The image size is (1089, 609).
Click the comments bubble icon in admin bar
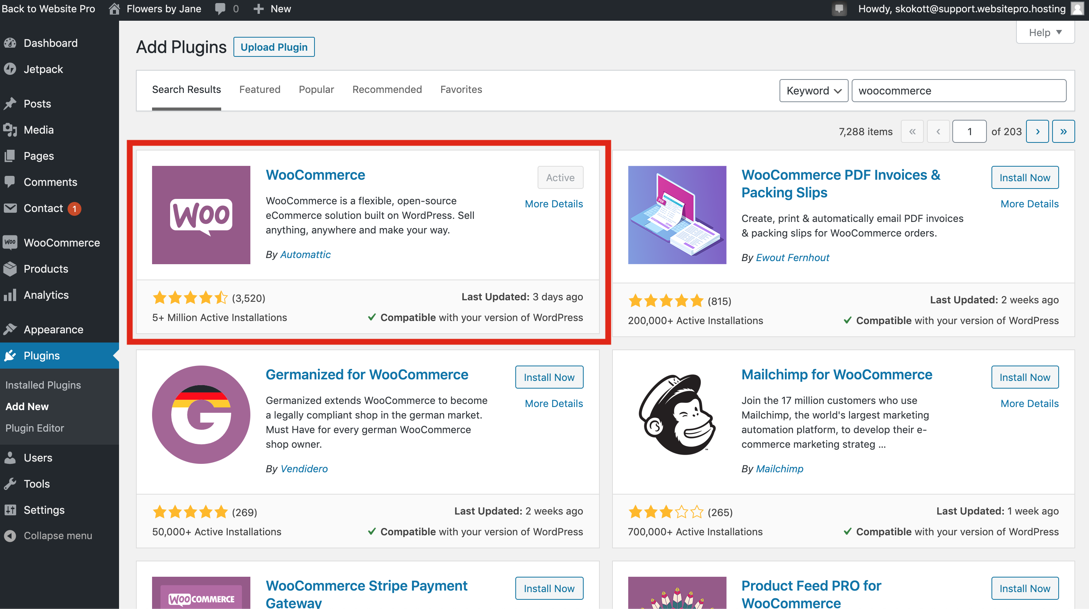coord(220,9)
